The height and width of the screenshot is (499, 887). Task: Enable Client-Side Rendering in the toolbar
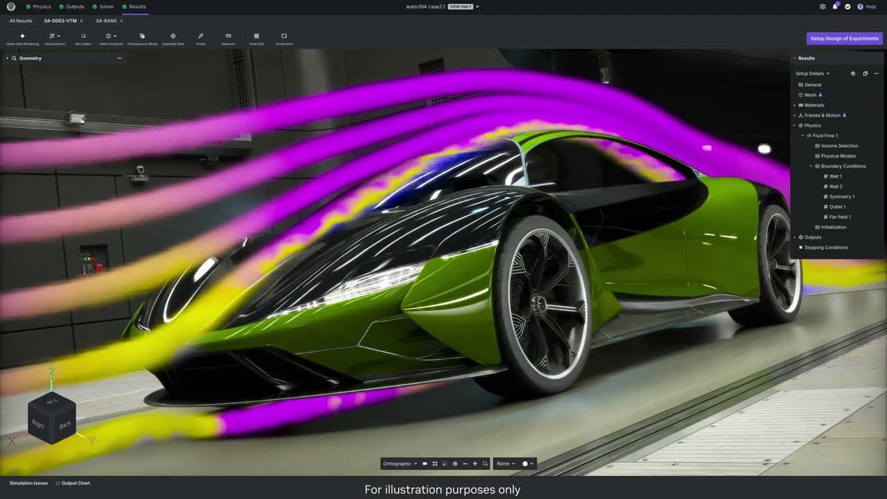tap(22, 36)
